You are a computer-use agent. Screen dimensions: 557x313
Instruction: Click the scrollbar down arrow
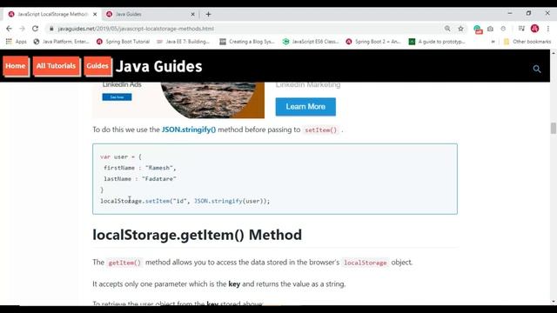pos(554,302)
